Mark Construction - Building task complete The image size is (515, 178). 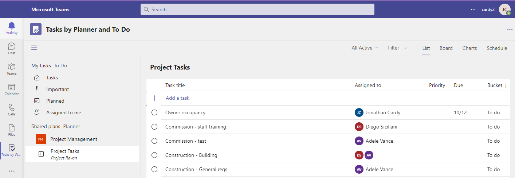point(154,155)
